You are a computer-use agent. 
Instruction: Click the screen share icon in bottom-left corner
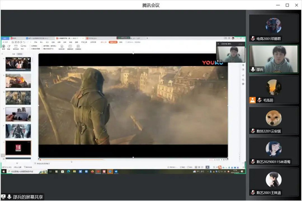(x=3, y=197)
